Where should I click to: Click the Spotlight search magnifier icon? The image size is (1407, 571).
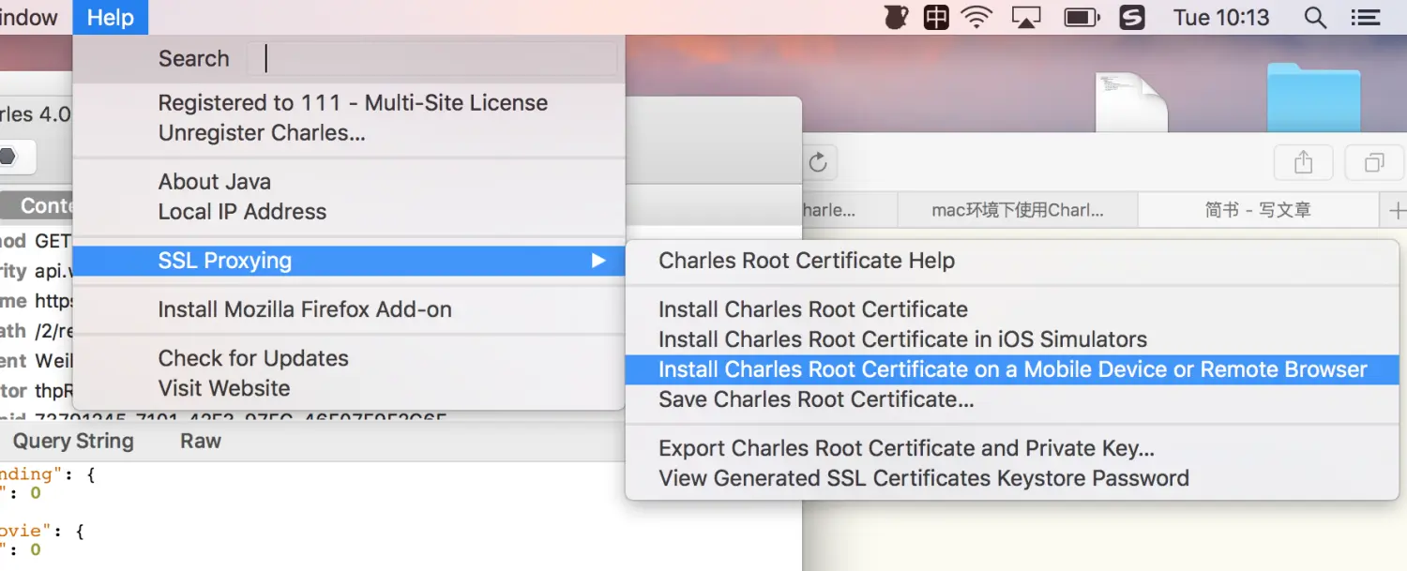point(1316,17)
